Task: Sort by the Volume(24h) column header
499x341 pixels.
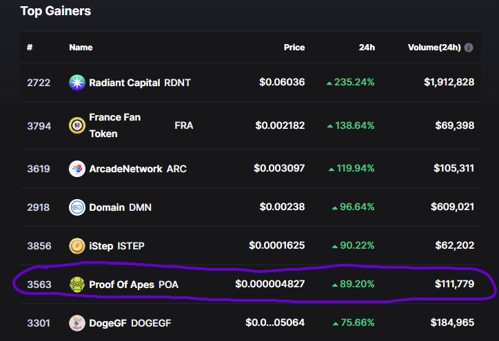Action: 434,48
